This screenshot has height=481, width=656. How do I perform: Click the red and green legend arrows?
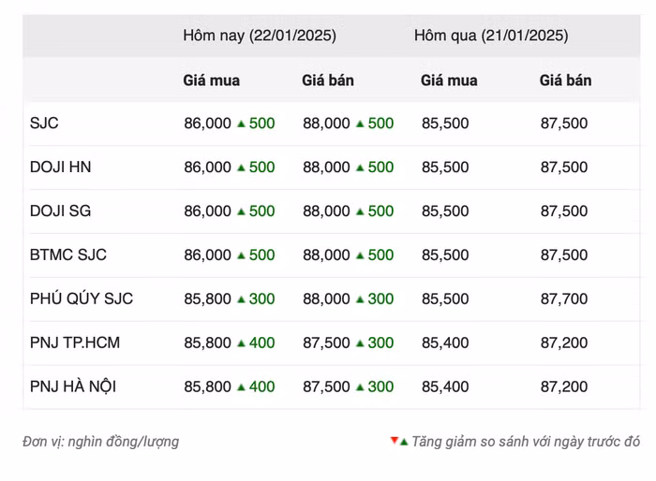coord(399,441)
